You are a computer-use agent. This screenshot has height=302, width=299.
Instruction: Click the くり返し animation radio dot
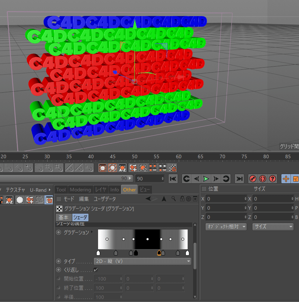[x=59, y=269]
